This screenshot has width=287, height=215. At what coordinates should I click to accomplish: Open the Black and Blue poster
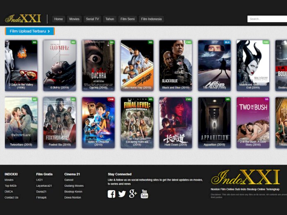[x=176, y=66]
